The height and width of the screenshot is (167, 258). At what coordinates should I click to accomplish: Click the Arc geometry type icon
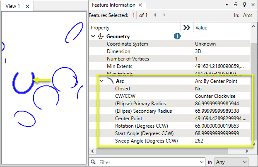click(x=109, y=81)
